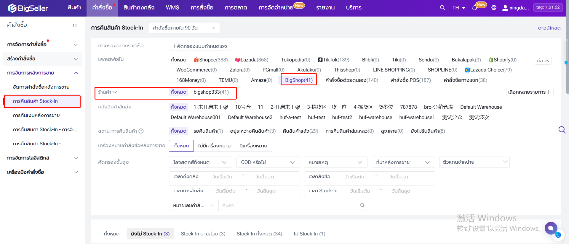The width and height of the screenshot is (569, 244).
Task: Open the 'สินค้าคงคลัง' top menu
Action: click(x=139, y=8)
